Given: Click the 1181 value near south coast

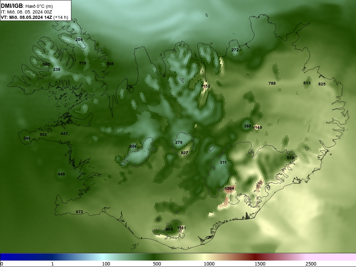Looking at the screenshot, I should click(182, 228).
